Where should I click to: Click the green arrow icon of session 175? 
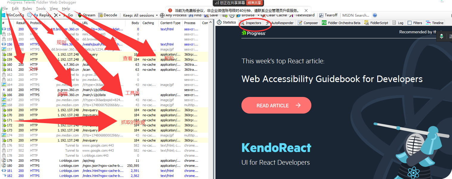coord(4,140)
